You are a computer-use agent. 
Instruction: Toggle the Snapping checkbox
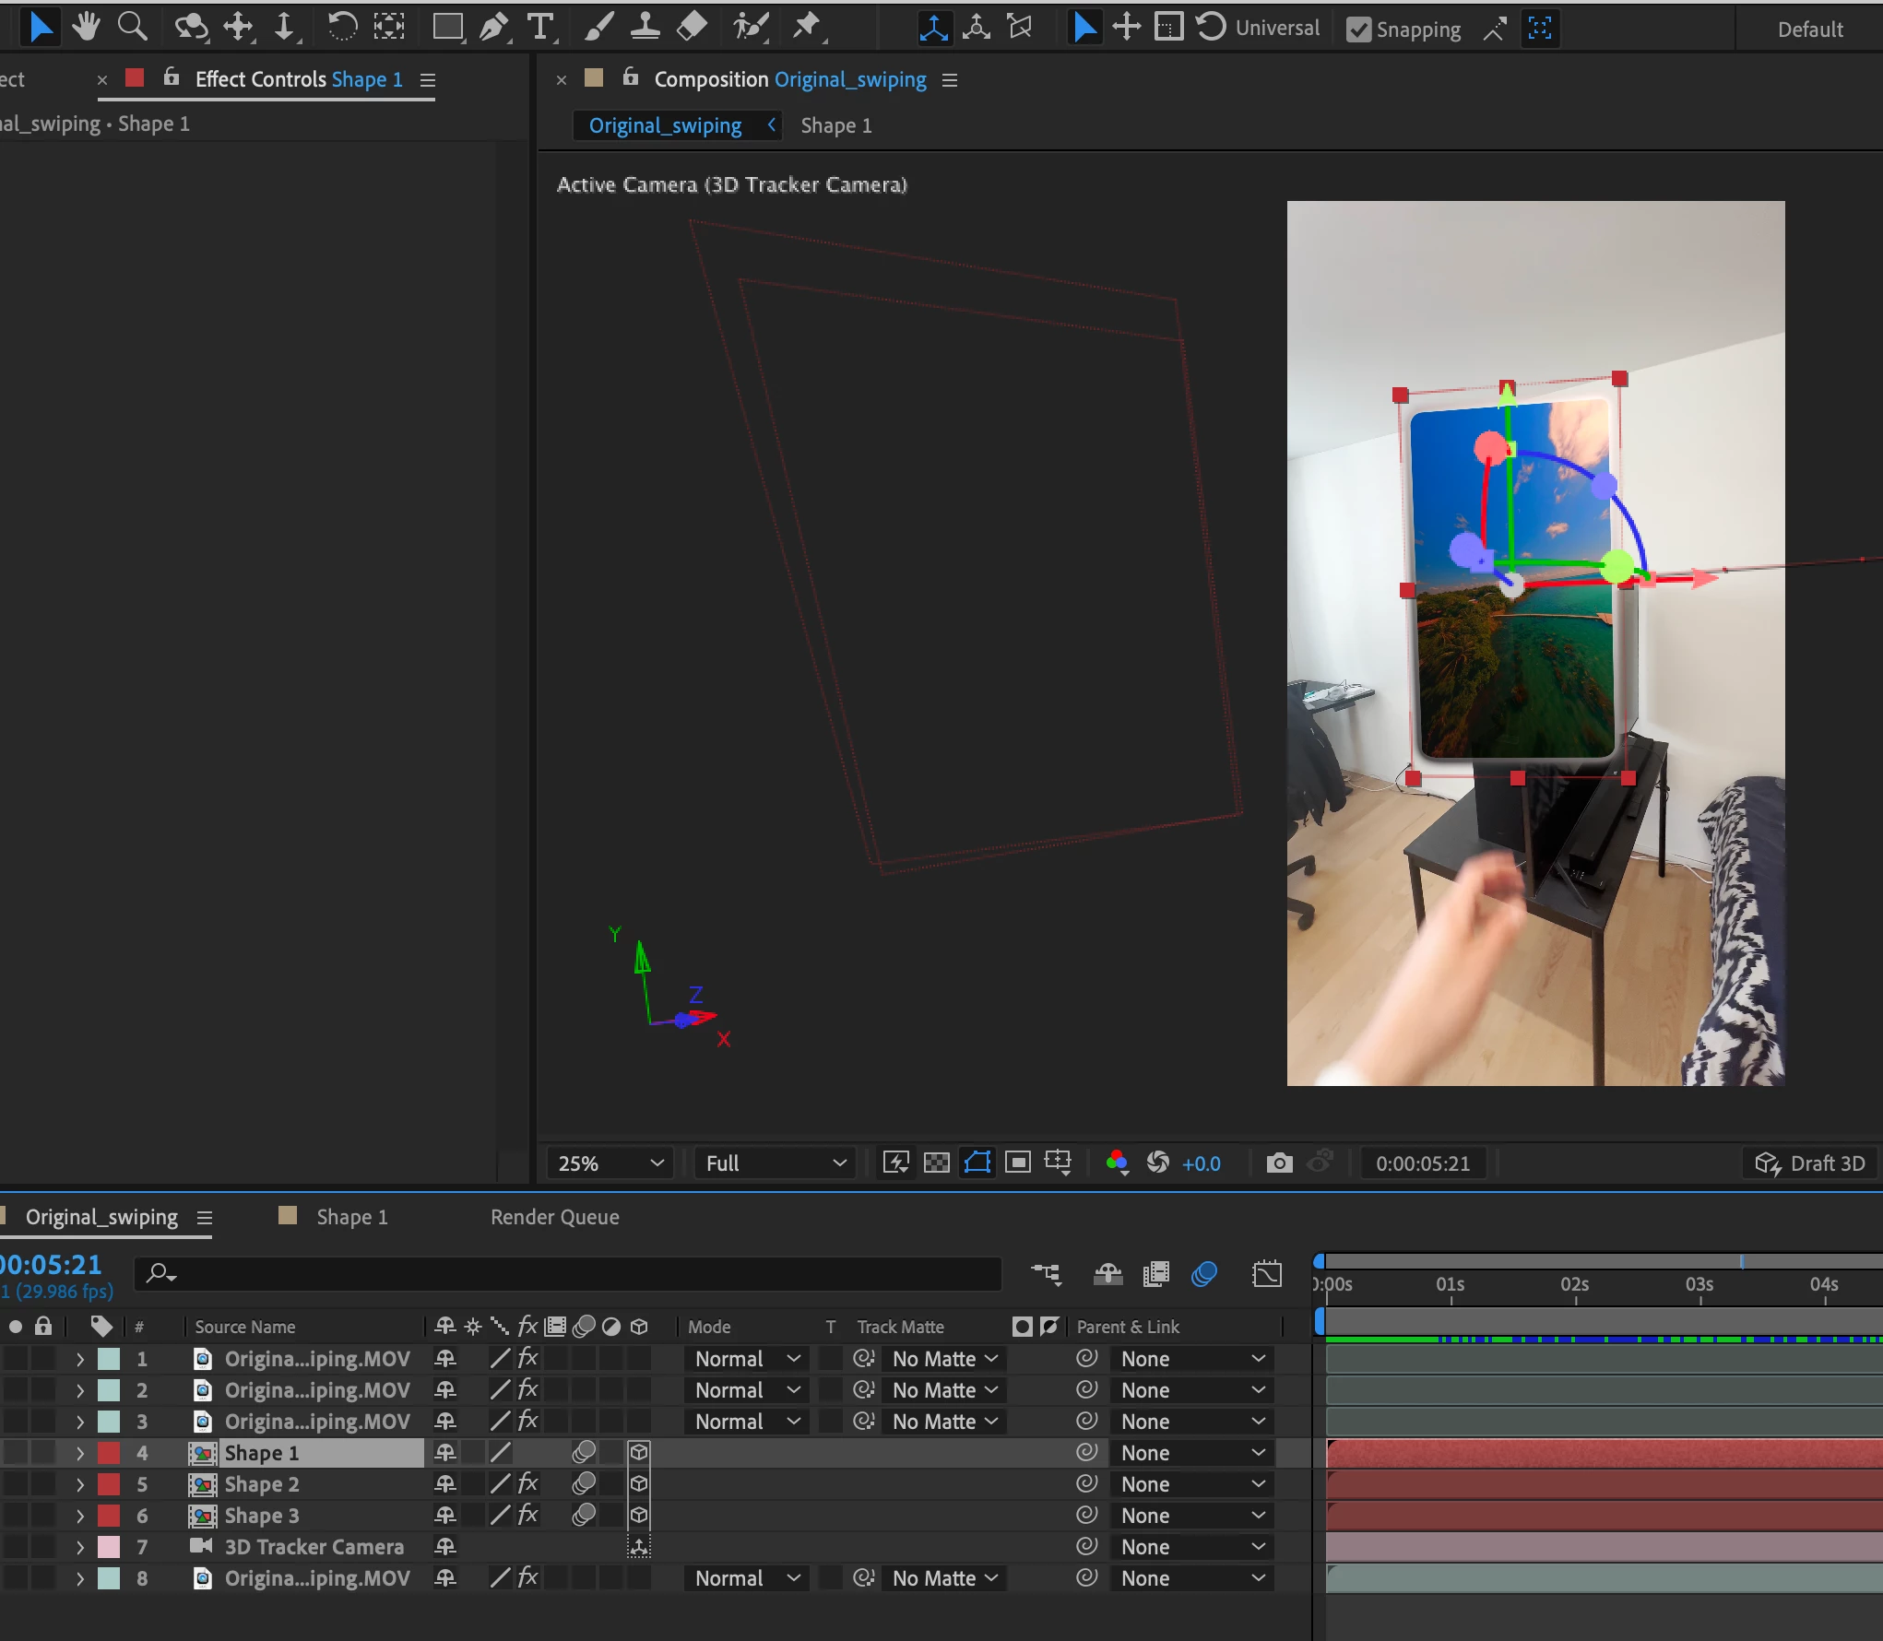click(x=1357, y=30)
